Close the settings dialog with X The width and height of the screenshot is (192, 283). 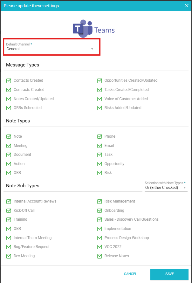pyautogui.click(x=187, y=6)
